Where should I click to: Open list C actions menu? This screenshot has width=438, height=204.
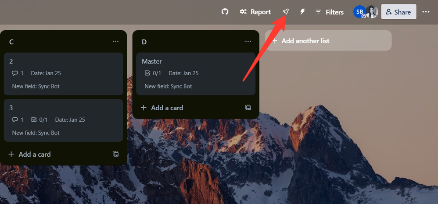116,42
